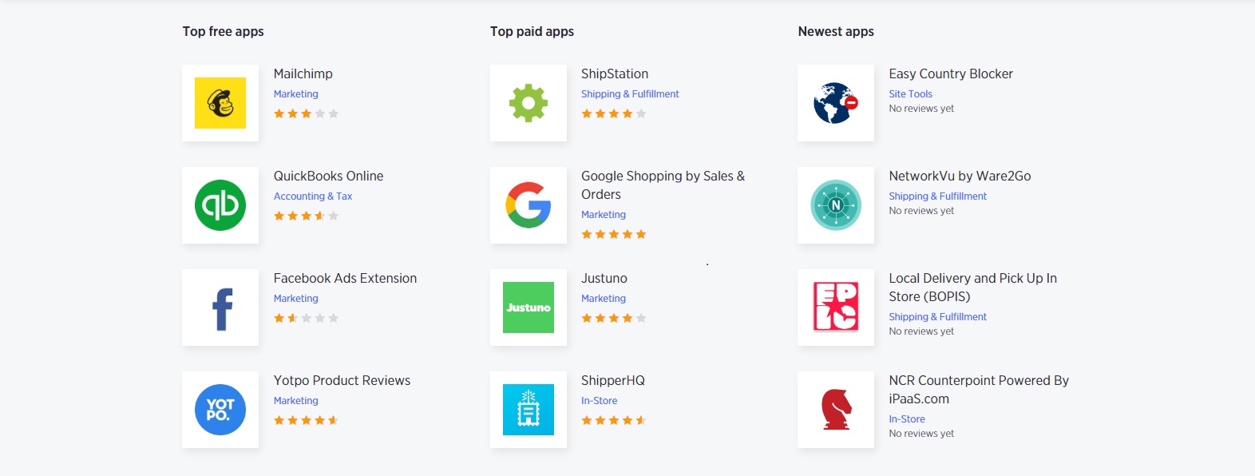The height and width of the screenshot is (476, 1255).
Task: Open the NetworkVu teal compass icon
Action: tap(836, 205)
